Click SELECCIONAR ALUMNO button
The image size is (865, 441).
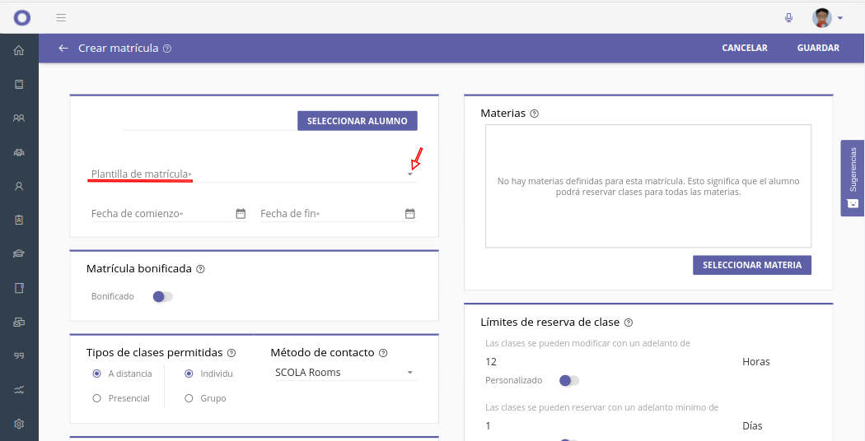click(x=358, y=121)
